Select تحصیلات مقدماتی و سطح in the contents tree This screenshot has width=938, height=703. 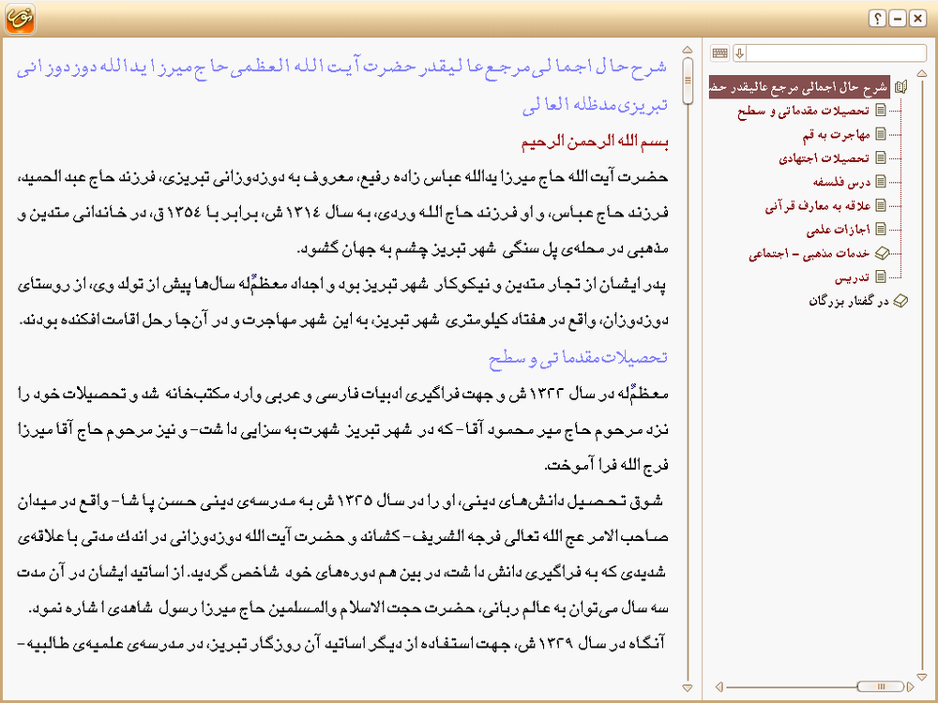[804, 111]
